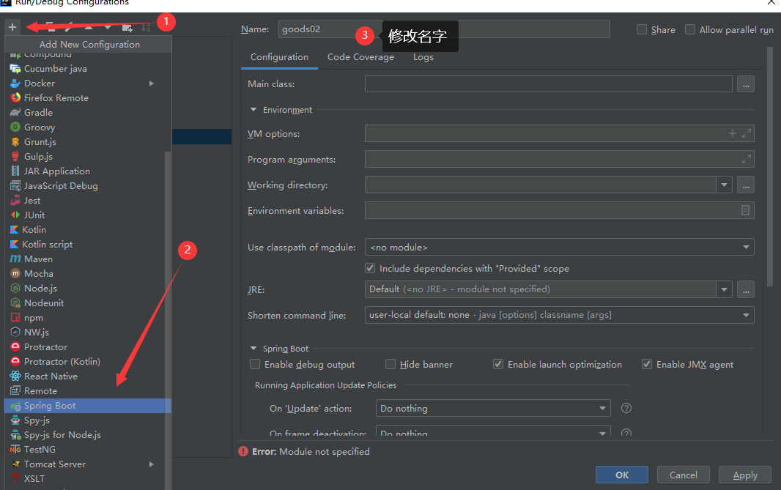Uncheck Include dependencies with Provided scope

click(370, 268)
